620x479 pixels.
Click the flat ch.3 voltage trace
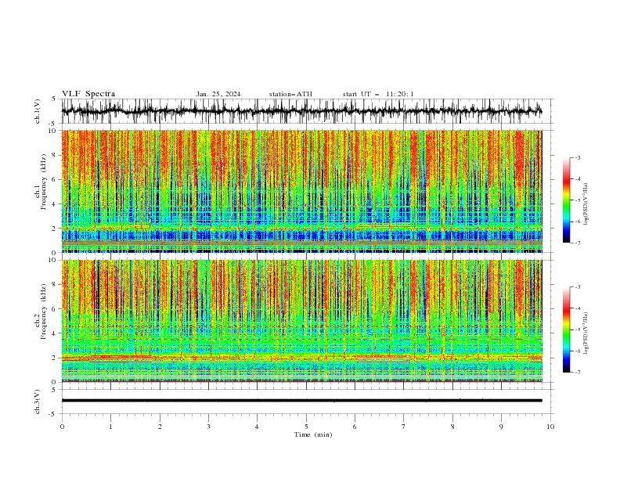301,401
